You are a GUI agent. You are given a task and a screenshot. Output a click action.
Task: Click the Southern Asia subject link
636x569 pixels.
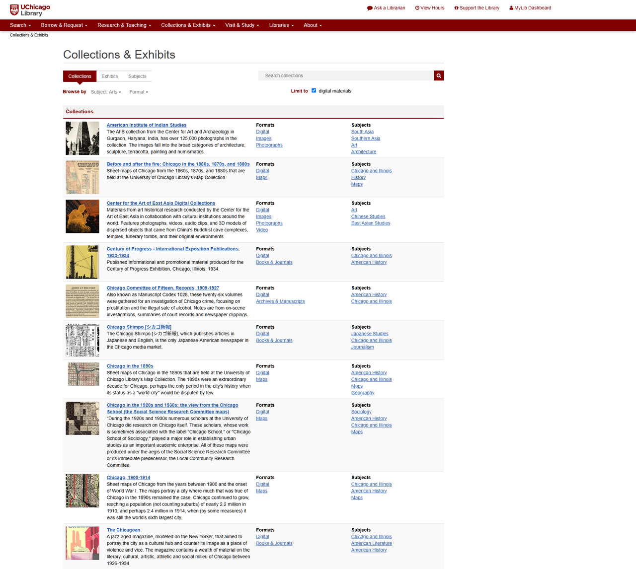click(x=366, y=139)
